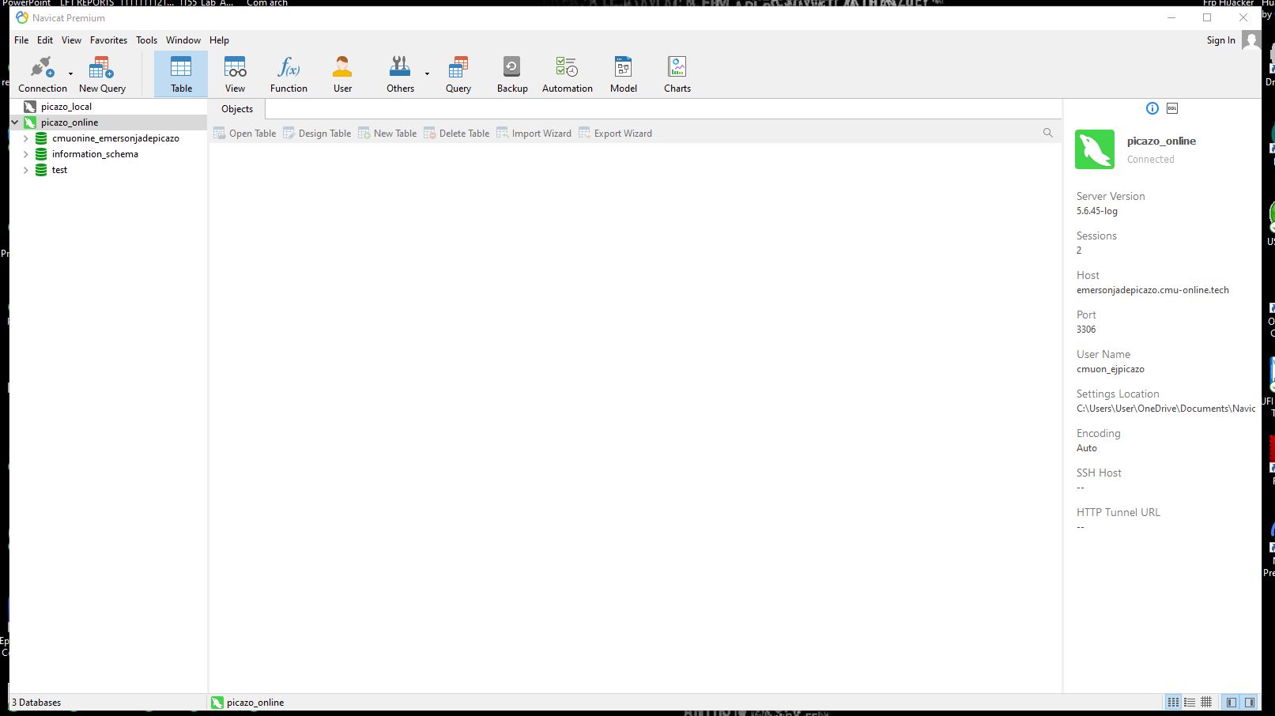
Task: Toggle the right information pane visibility
Action: (1250, 702)
